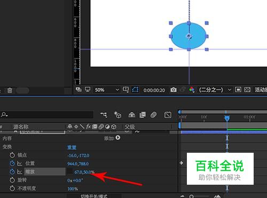The image size is (267, 198).
Task: Click collapse transformations sun header icon
Action: tap(76, 127)
